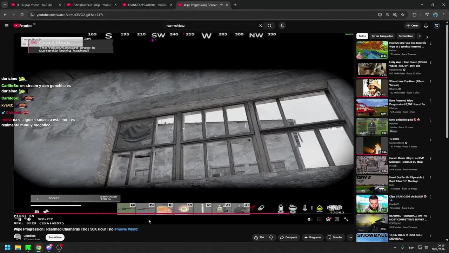The height and width of the screenshot is (253, 449).
Task: Open the Combine channel avatar
Action: tap(17, 237)
